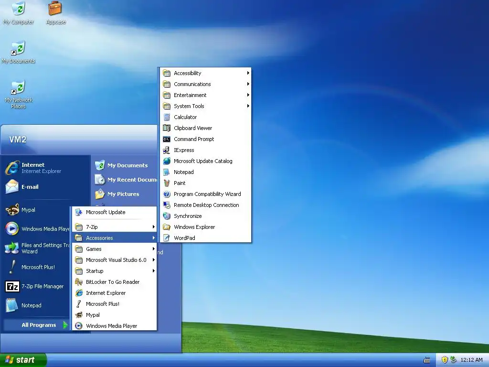Expand the Games program group arrow

[153, 248]
